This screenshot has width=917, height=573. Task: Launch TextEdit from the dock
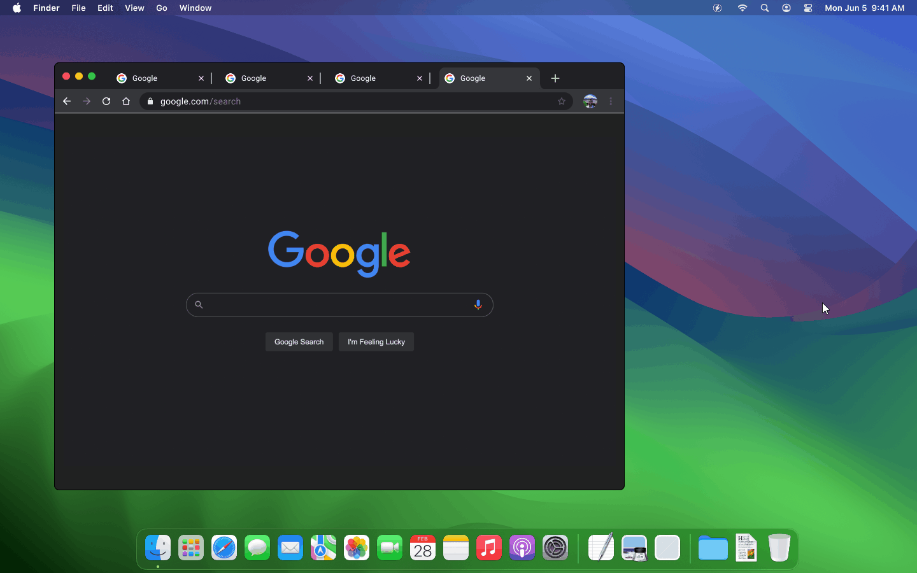point(601,548)
